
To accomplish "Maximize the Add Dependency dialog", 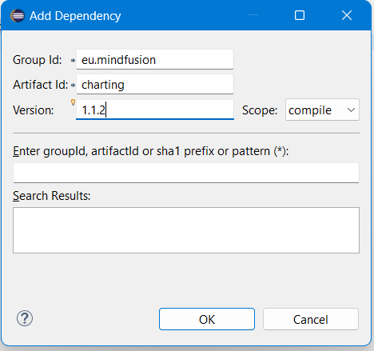I will click(x=300, y=15).
